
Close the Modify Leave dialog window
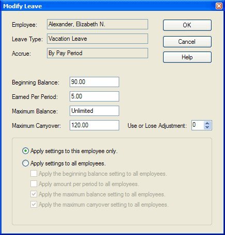coord(219,6)
